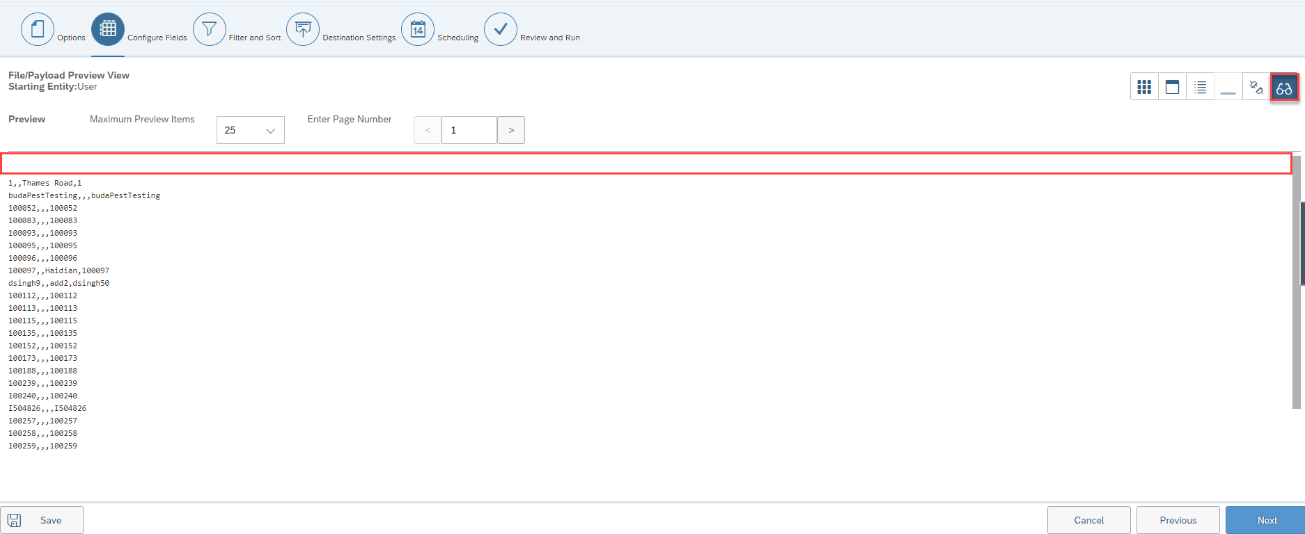Image resolution: width=1305 pixels, height=534 pixels.
Task: Select the Configure Fields step icon
Action: pyautogui.click(x=108, y=29)
